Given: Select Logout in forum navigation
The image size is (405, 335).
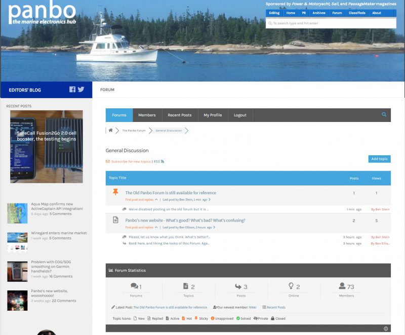Looking at the screenshot, I should (240, 115).
